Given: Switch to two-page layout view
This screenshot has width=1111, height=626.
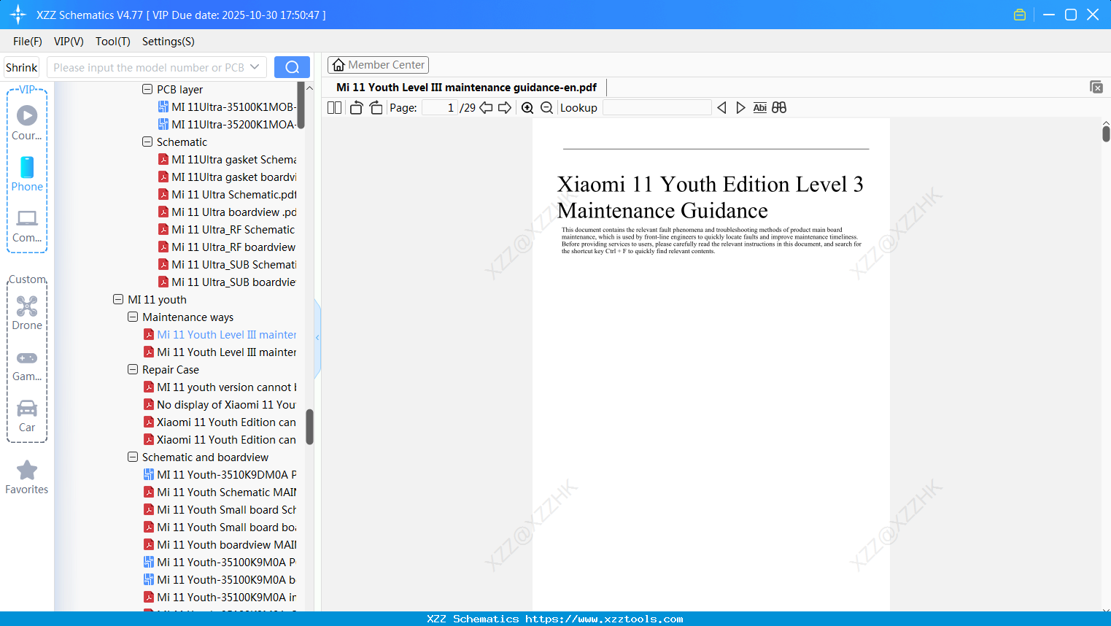Looking at the screenshot, I should tap(333, 107).
